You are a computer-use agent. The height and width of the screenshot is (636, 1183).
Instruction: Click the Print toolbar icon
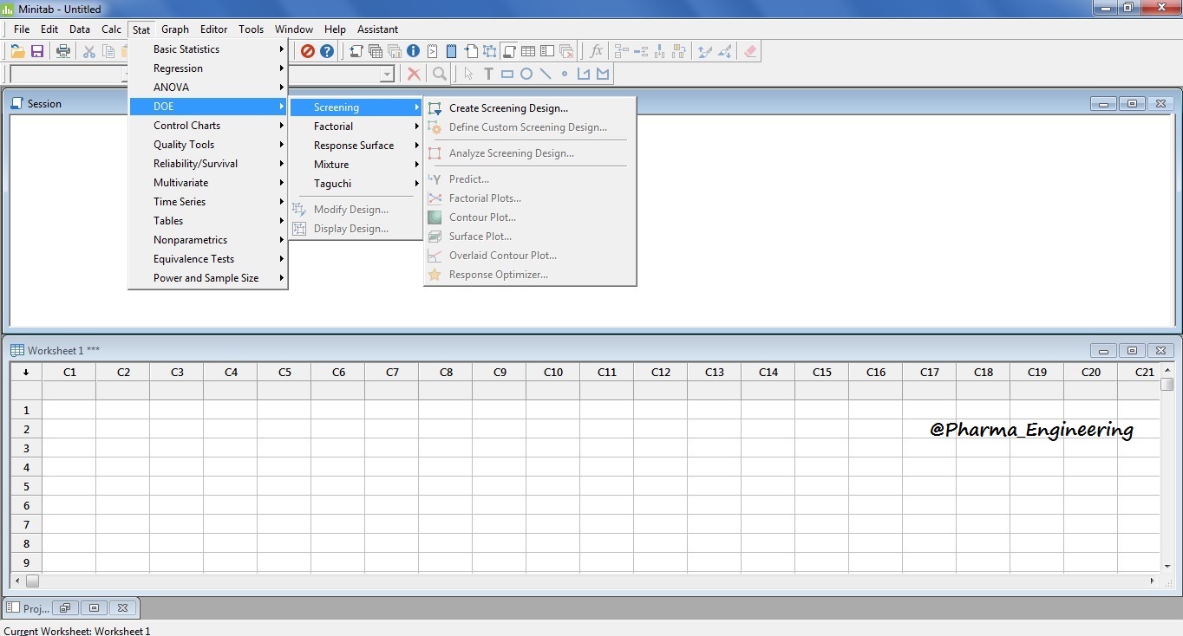[x=62, y=50]
